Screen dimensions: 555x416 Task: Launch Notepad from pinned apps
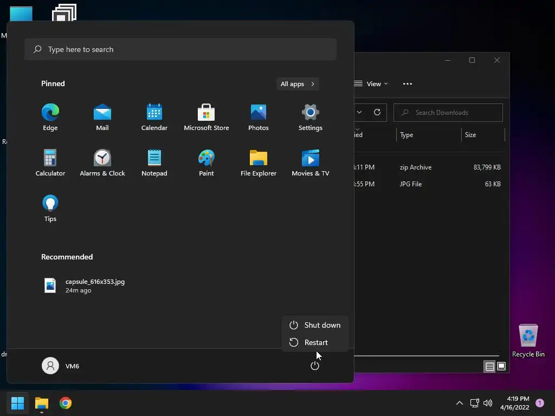coord(154,162)
